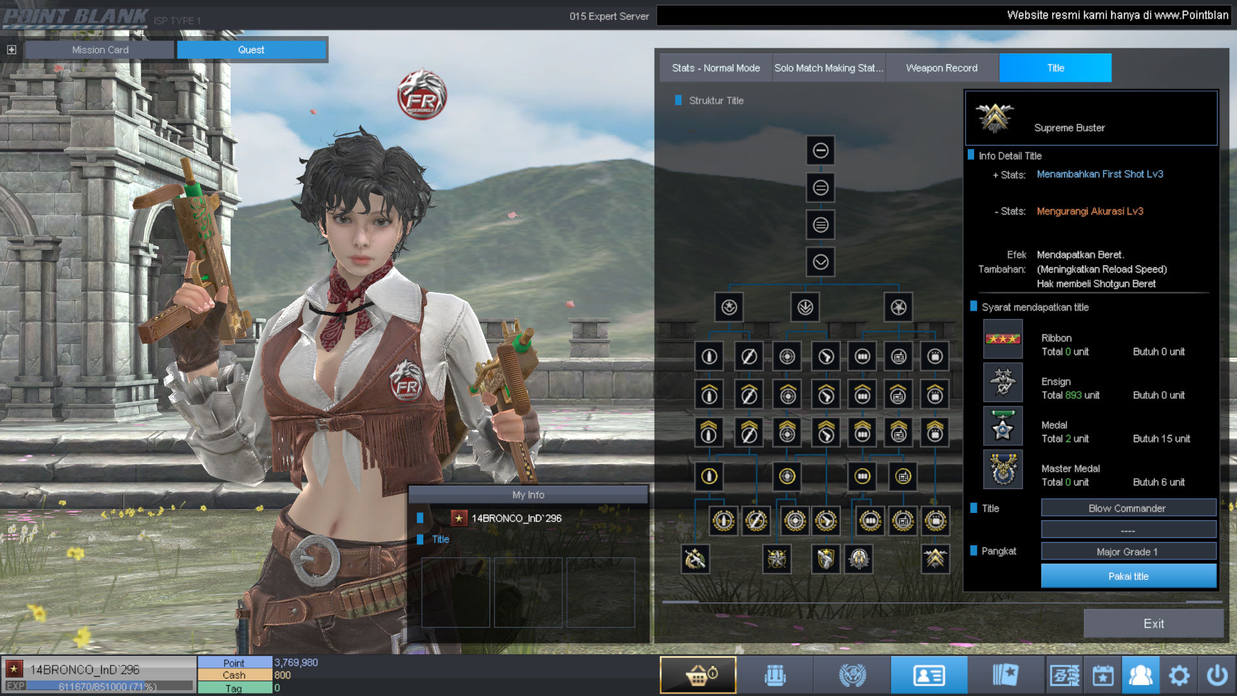Open the settings gear icon
1237x696 pixels.
tap(1179, 675)
